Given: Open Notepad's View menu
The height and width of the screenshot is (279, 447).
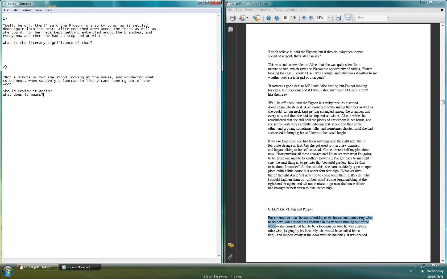Looking at the screenshot, I should coord(39,10).
